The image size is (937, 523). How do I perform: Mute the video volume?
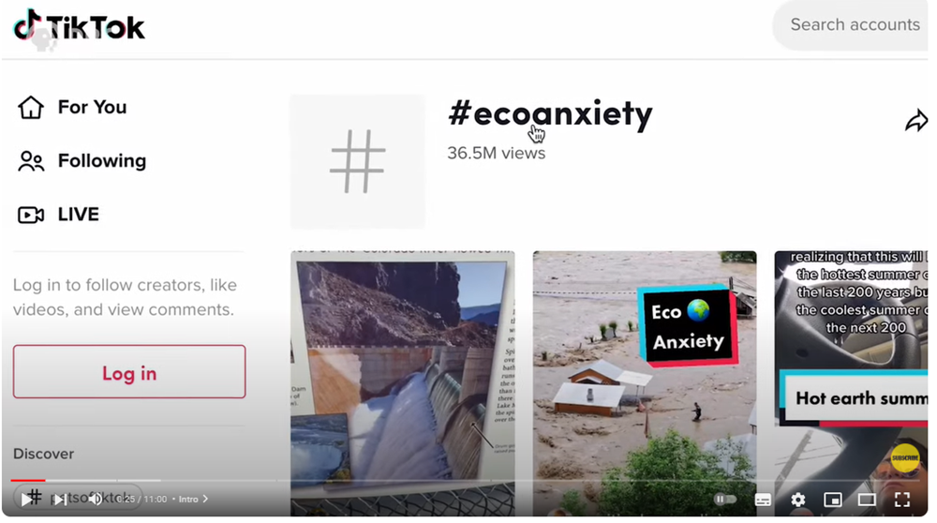[x=95, y=499]
